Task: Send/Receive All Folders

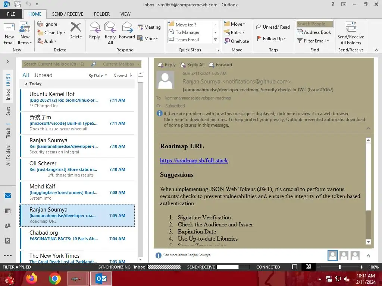Action: (x=351, y=33)
